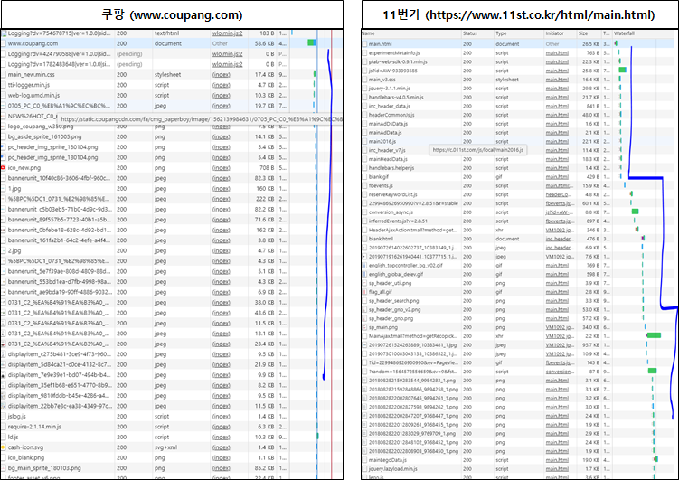Sort 11번가 requests by Type column
Image resolution: width=679 pixels, height=480 pixels.
click(x=501, y=33)
